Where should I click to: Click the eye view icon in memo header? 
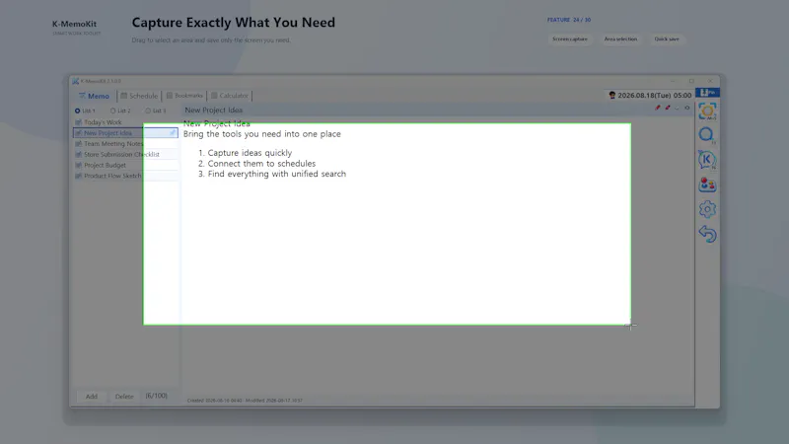(686, 108)
